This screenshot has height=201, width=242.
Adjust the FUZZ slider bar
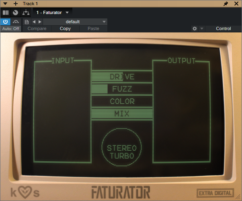click(x=122, y=89)
